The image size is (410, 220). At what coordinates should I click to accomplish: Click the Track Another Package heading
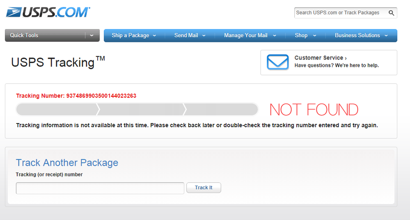[x=67, y=163]
